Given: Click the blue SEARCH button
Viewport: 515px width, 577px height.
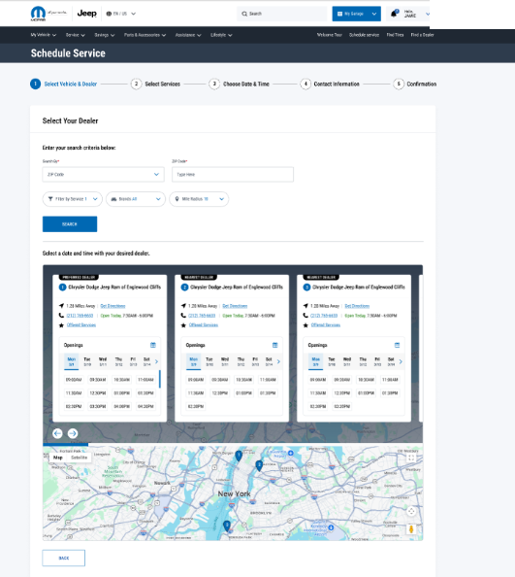Looking at the screenshot, I should coord(70,224).
